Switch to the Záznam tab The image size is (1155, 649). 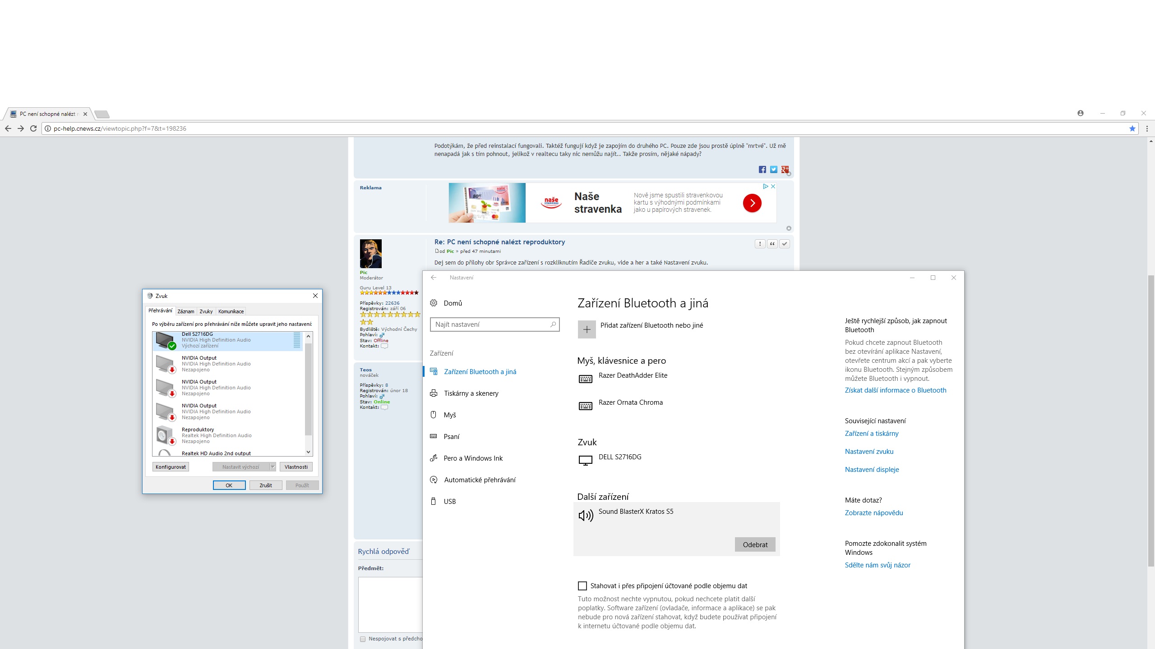pyautogui.click(x=185, y=311)
